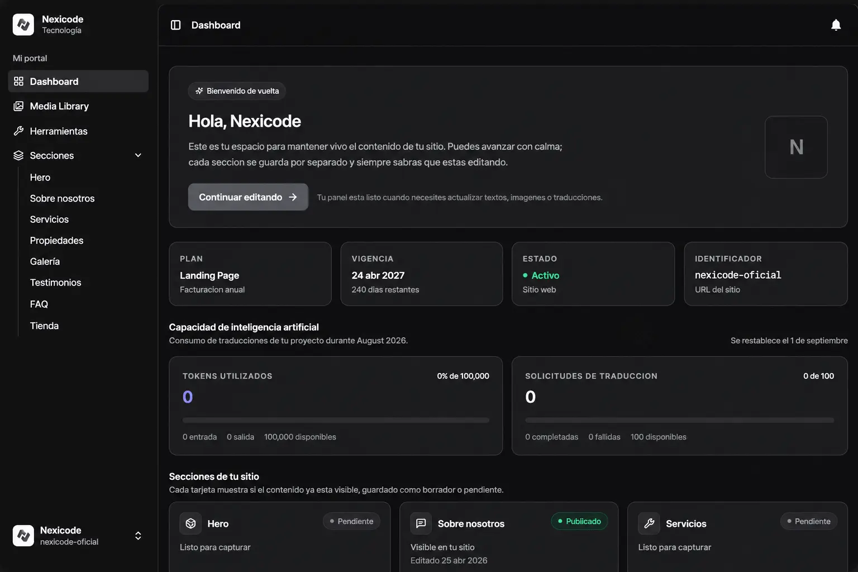Open Propiedades in sidebar sections
This screenshot has width=858, height=572.
pyautogui.click(x=56, y=241)
